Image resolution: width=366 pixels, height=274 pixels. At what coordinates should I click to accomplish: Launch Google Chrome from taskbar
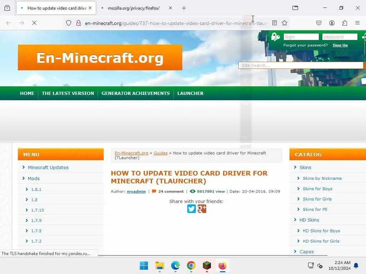pyautogui.click(x=191, y=265)
